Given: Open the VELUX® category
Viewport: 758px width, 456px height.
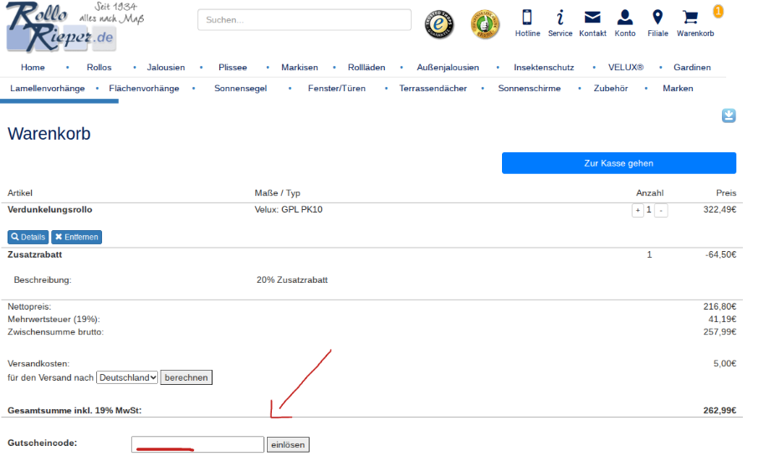Looking at the screenshot, I should [x=627, y=67].
